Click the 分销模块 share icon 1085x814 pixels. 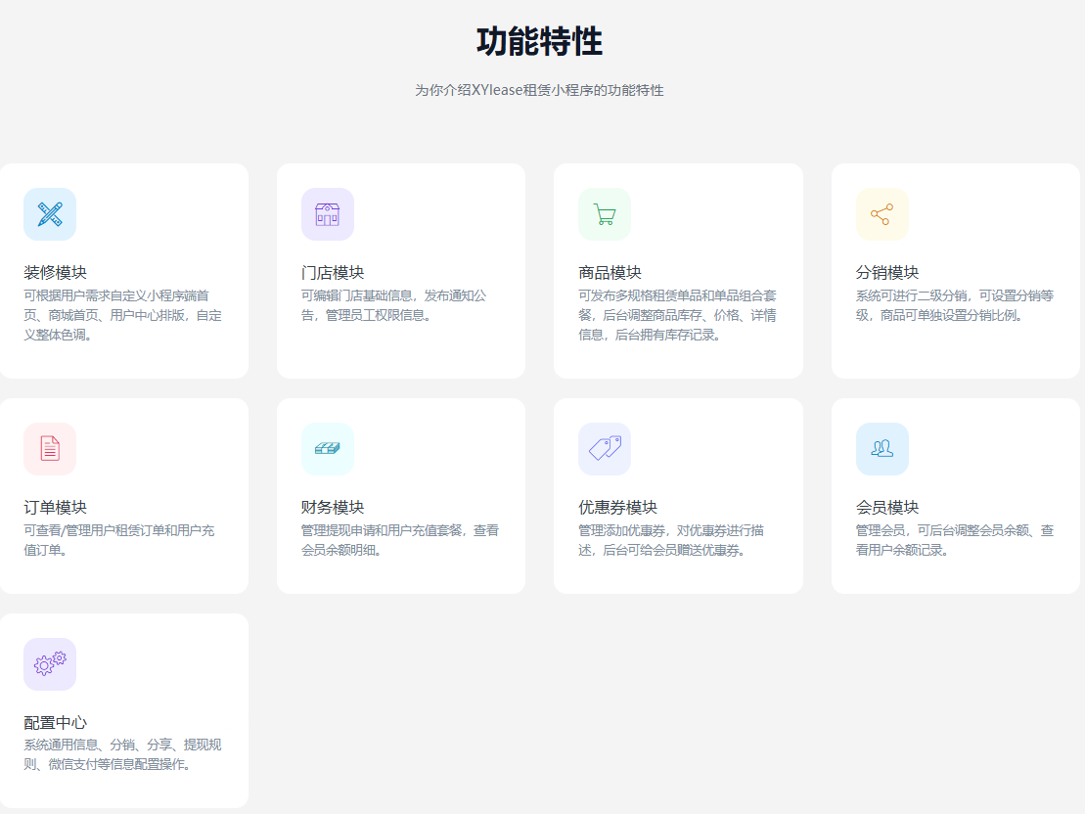[x=882, y=214]
